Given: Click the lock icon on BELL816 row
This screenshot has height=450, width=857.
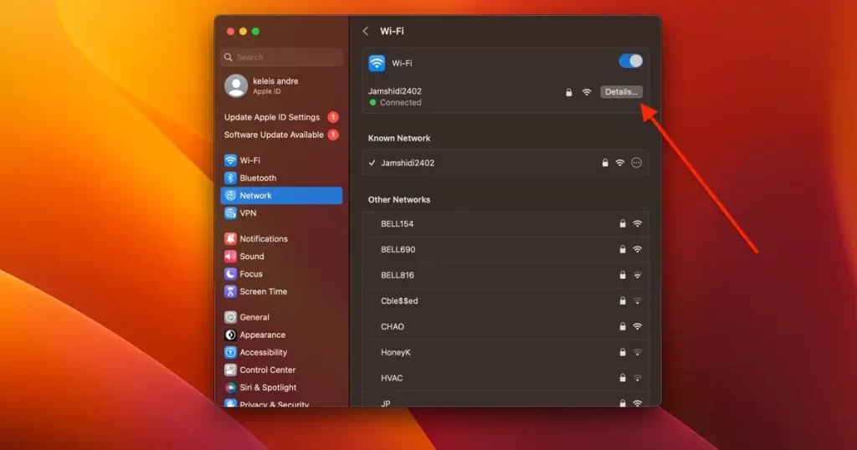Looking at the screenshot, I should [623, 274].
